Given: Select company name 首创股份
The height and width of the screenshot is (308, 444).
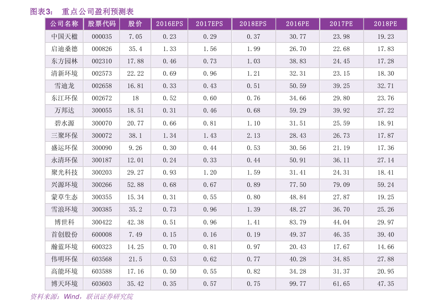Looking at the screenshot, I should tap(64, 235).
